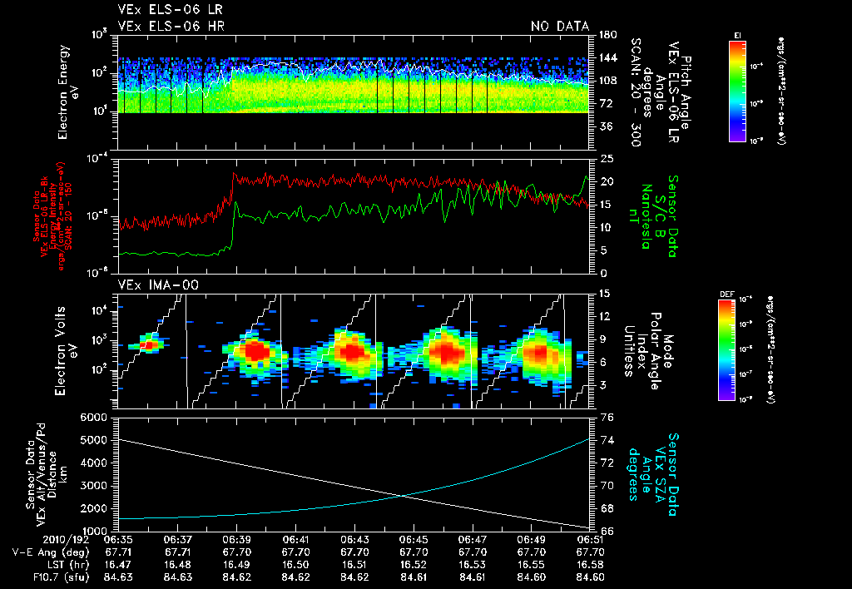Click the 'VEx ELS-06 LR' title text
The image size is (852, 589).
click(x=170, y=10)
